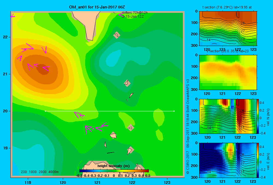Viewport: 273px width, 185px height.
Task: Click the vertical CSIRO OceanMAPS copyright text
Action: (x=188, y=127)
